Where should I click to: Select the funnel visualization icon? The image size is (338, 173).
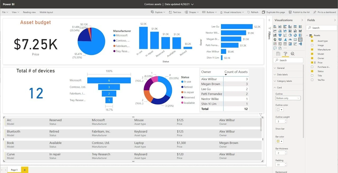[x=280, y=35]
